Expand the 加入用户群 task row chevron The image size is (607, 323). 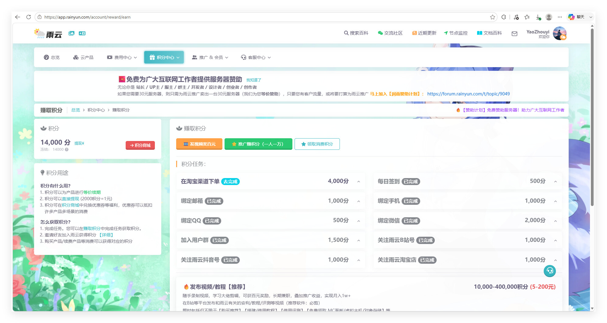point(359,240)
